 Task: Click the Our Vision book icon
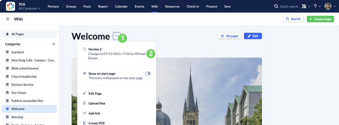click(8, 93)
